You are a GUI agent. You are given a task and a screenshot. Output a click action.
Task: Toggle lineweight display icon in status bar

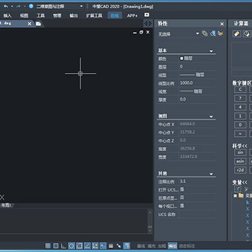point(111,246)
